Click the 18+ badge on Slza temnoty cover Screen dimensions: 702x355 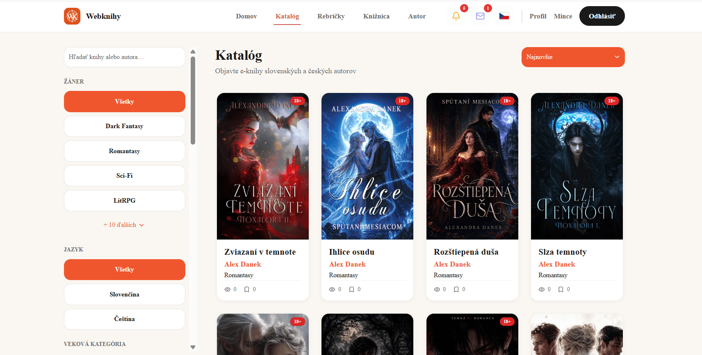point(612,101)
